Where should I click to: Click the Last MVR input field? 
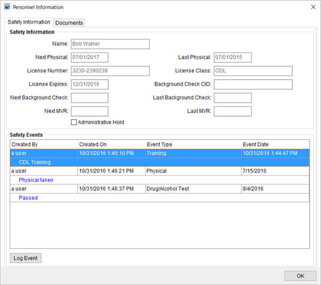pos(232,111)
